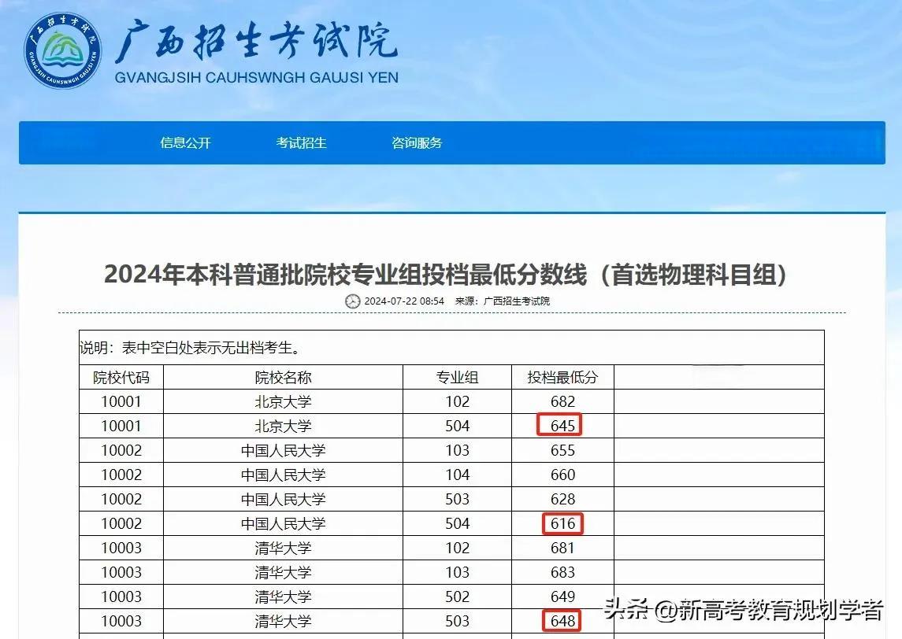This screenshot has width=902, height=639.
Task: Select the 院校名称 column header
Action: 283,378
